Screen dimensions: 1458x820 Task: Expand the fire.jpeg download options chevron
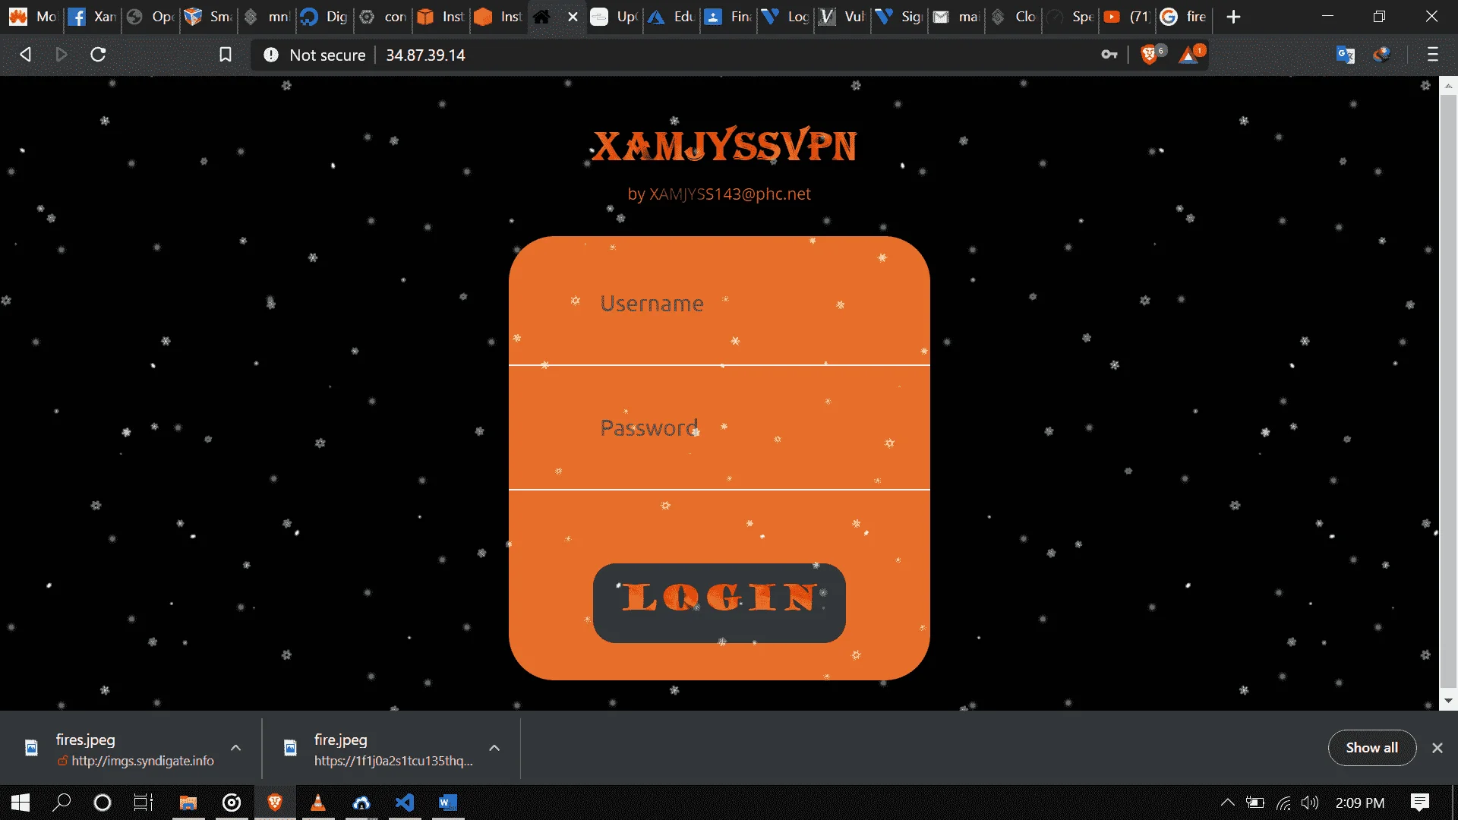click(x=494, y=748)
